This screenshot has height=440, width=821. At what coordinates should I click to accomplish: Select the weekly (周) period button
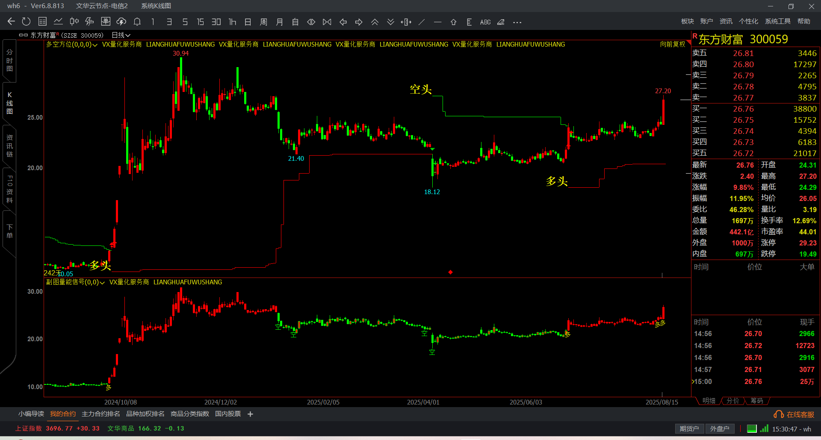point(263,22)
